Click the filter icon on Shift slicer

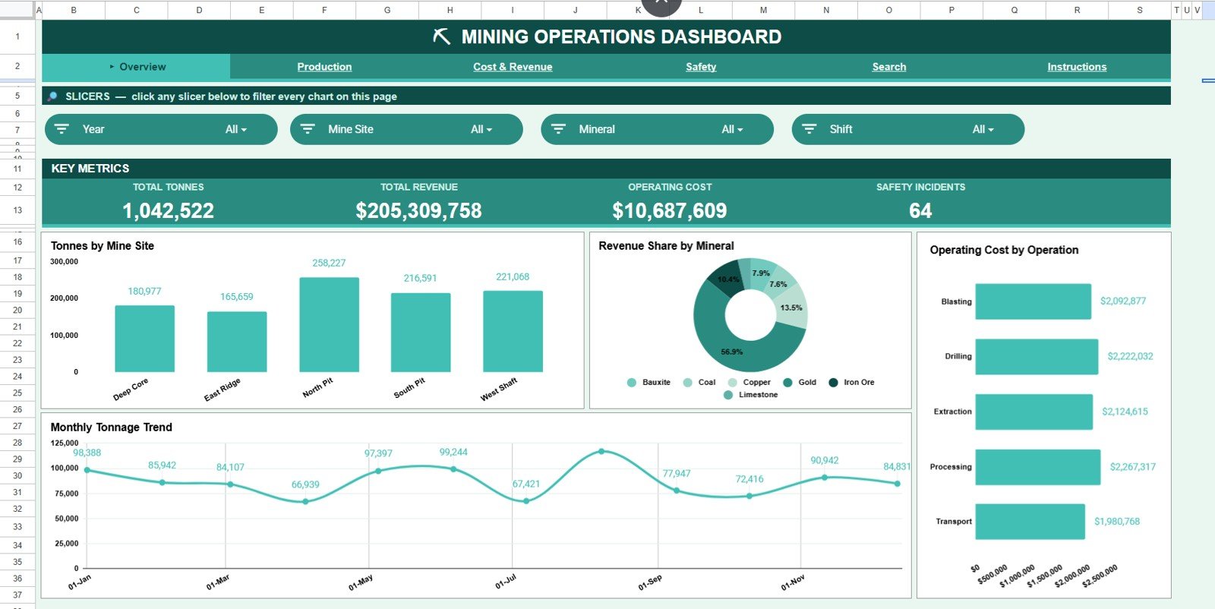click(809, 129)
